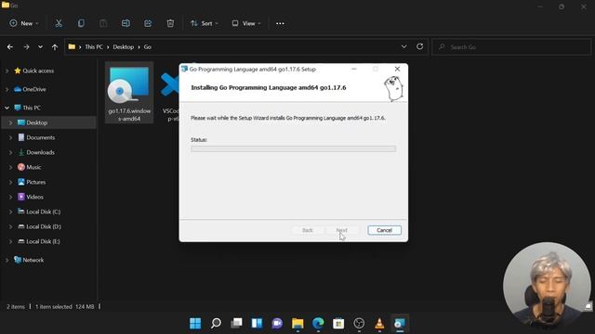Cancel the Go installation
Screen dimensions: 595x334
[x=384, y=230]
